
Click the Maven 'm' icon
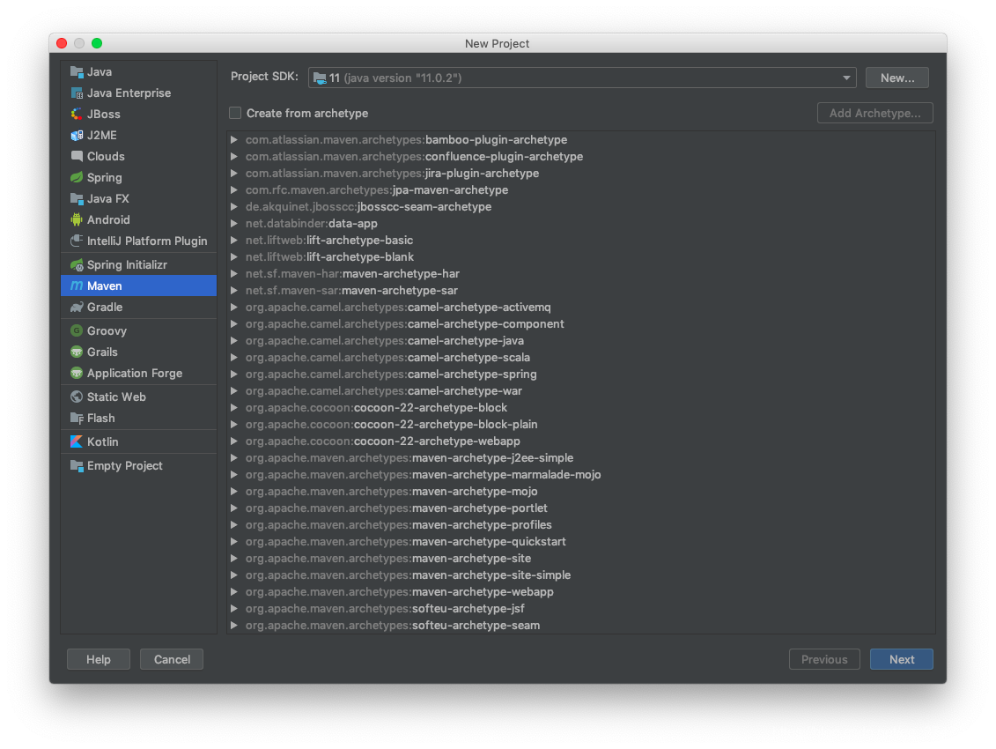(x=77, y=286)
